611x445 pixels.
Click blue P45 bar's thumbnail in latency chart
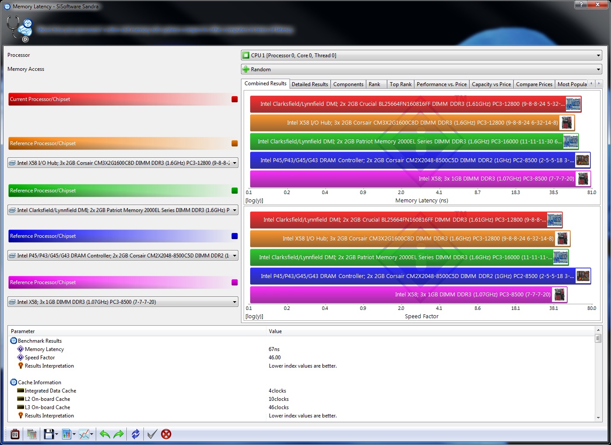point(583,160)
